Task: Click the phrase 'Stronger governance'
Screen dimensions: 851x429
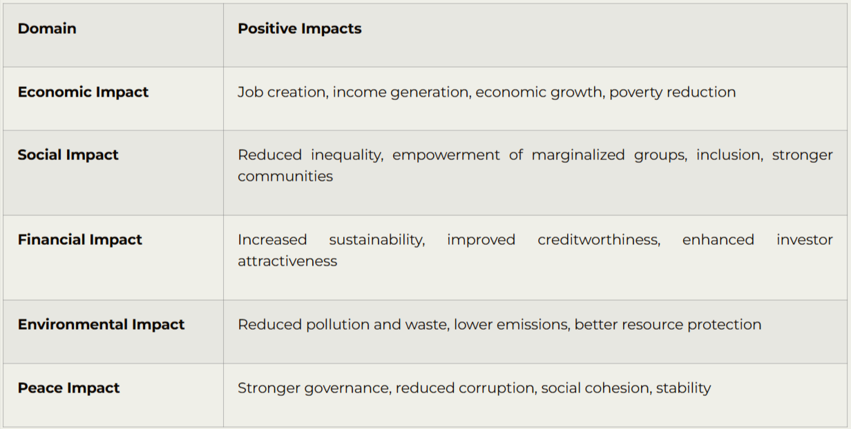Action: pyautogui.click(x=314, y=388)
